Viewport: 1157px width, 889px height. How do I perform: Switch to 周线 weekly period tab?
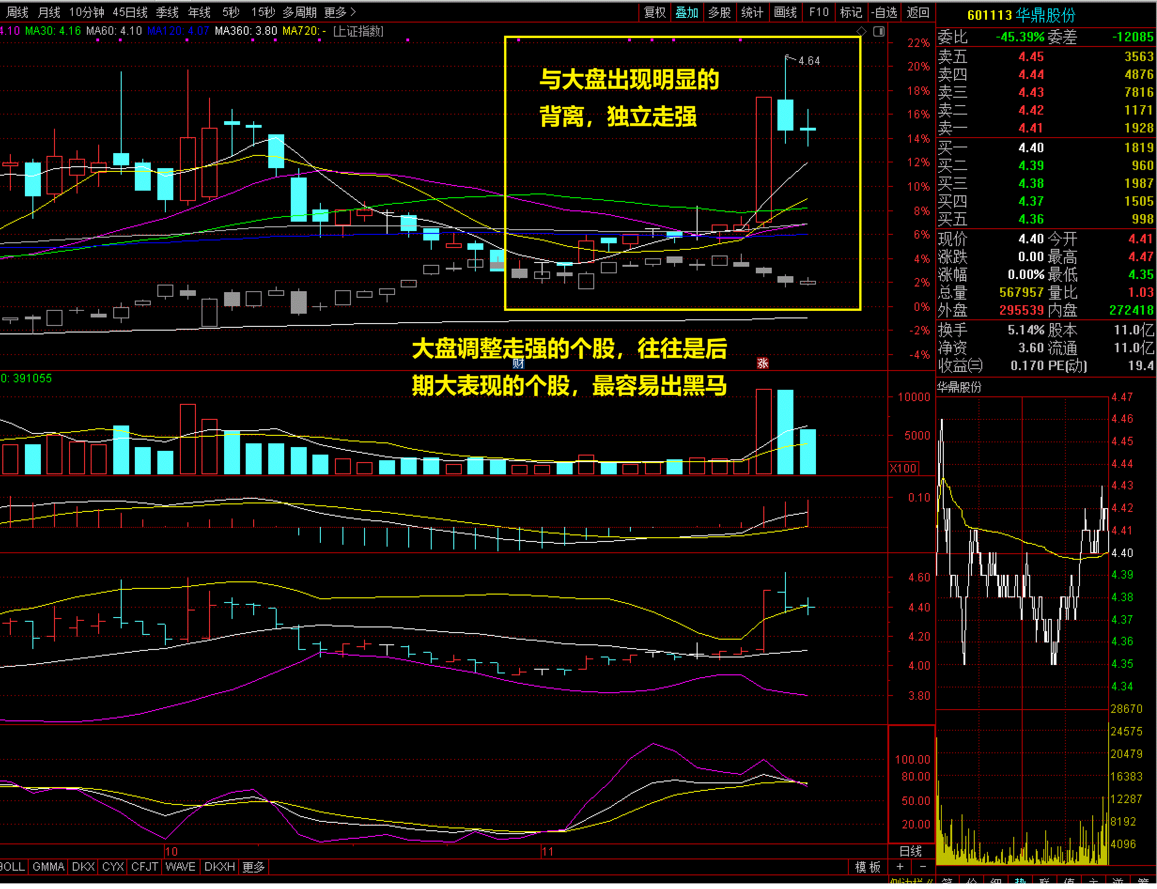17,12
